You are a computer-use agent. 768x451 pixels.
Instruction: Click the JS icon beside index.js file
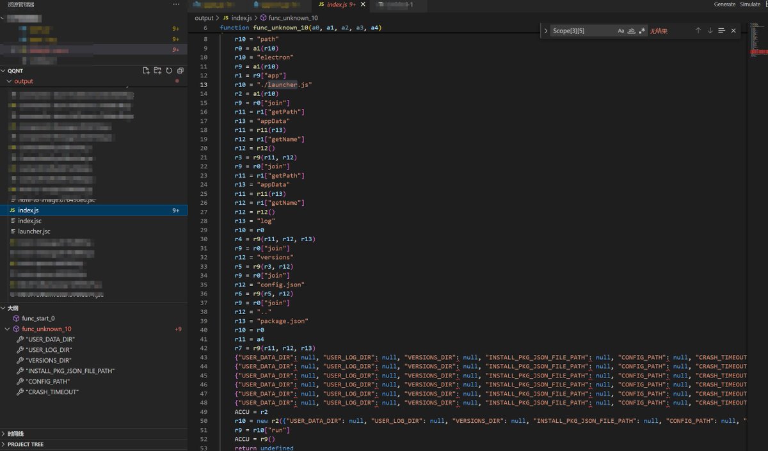[12, 210]
